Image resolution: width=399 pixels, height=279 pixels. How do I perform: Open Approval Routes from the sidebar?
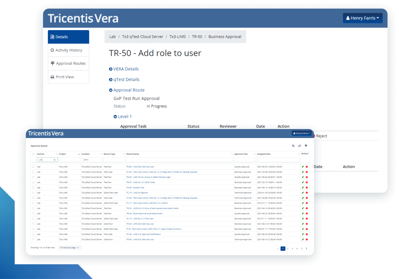69,63
